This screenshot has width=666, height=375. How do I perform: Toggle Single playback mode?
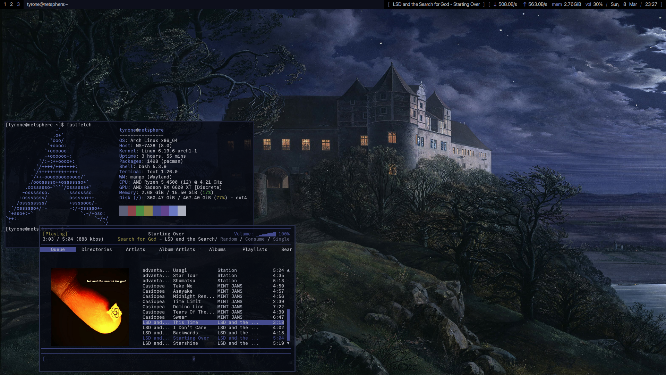[281, 239]
